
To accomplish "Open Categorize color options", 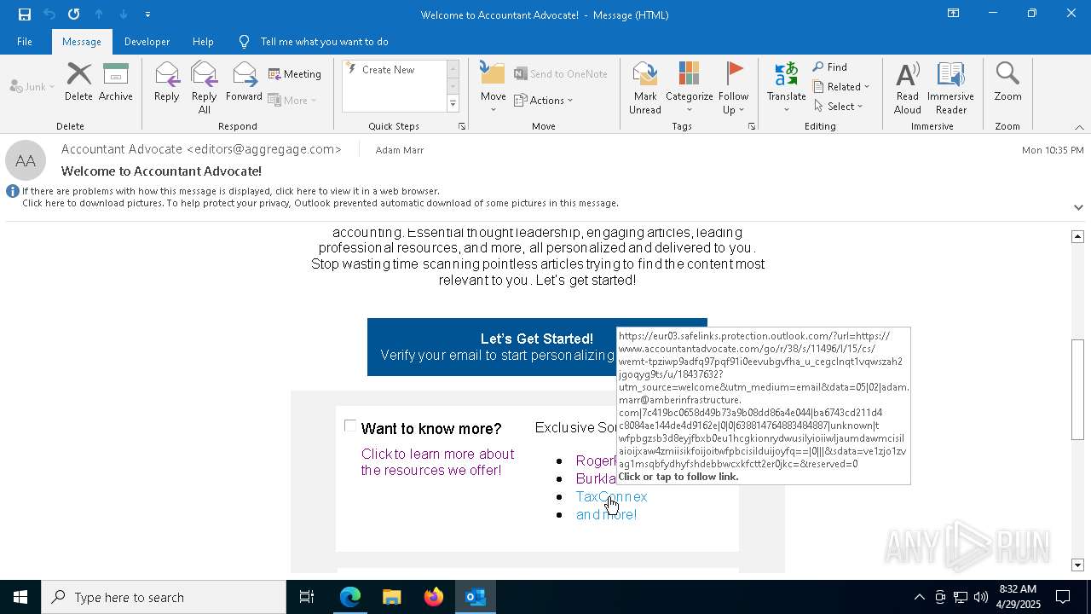I will [689, 87].
